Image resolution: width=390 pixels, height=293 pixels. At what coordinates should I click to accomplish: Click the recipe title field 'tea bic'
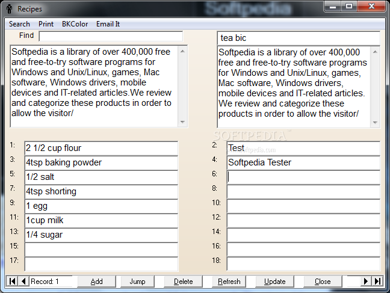[299, 38]
